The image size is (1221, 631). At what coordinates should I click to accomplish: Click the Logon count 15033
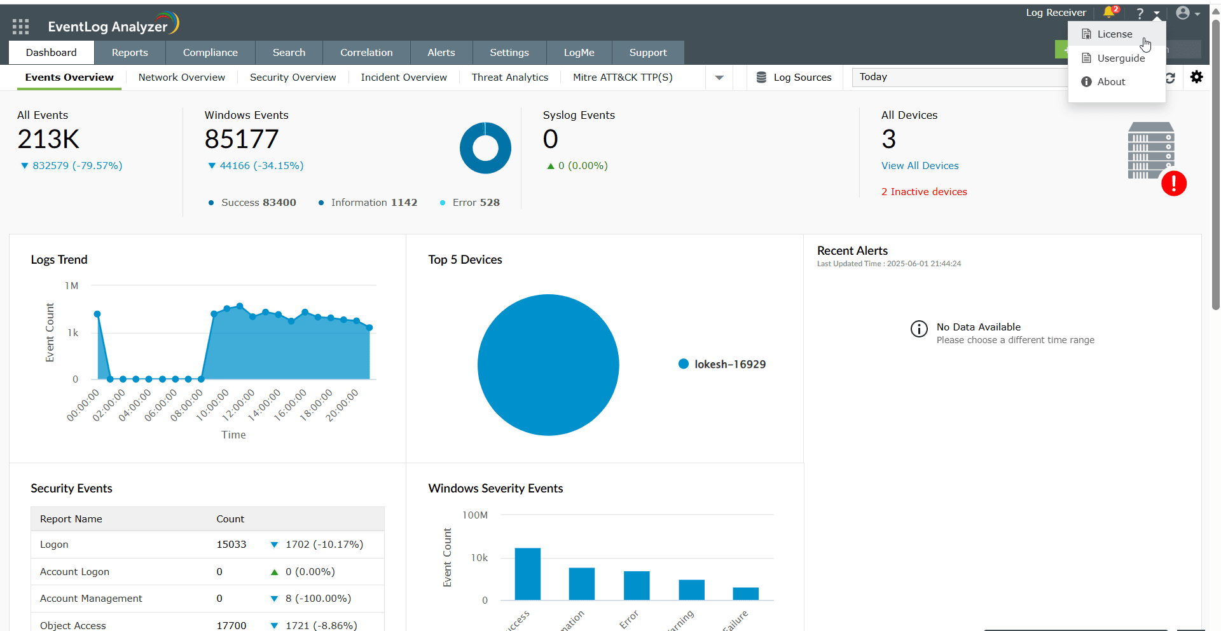click(x=231, y=545)
